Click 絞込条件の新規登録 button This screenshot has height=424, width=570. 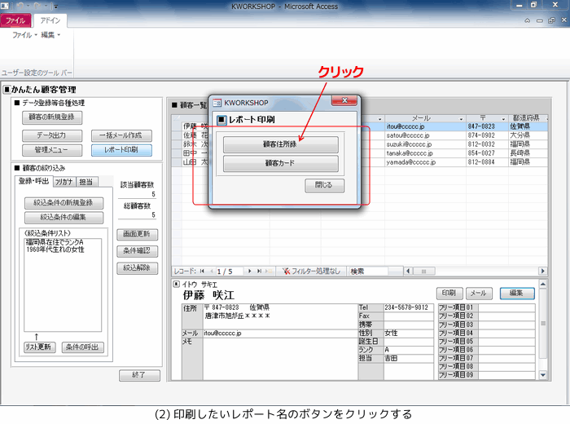tap(64, 203)
